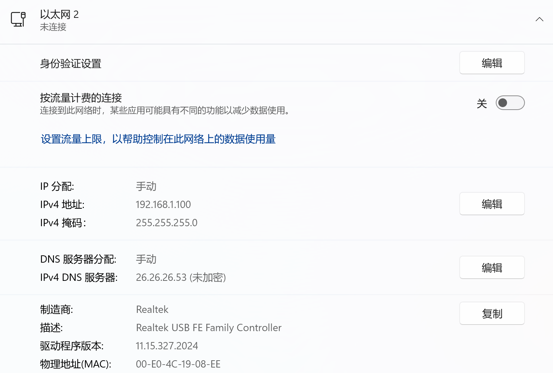
Task: Edit the manual IP assignment settings
Action: click(492, 204)
